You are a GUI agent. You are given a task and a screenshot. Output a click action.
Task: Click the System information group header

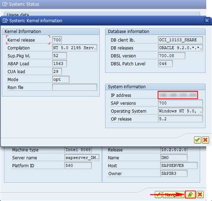[x=127, y=87]
